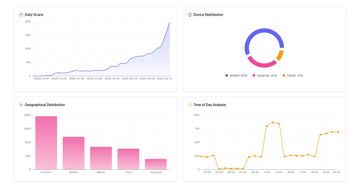Click the peak data point at 12:00

click(x=273, y=122)
